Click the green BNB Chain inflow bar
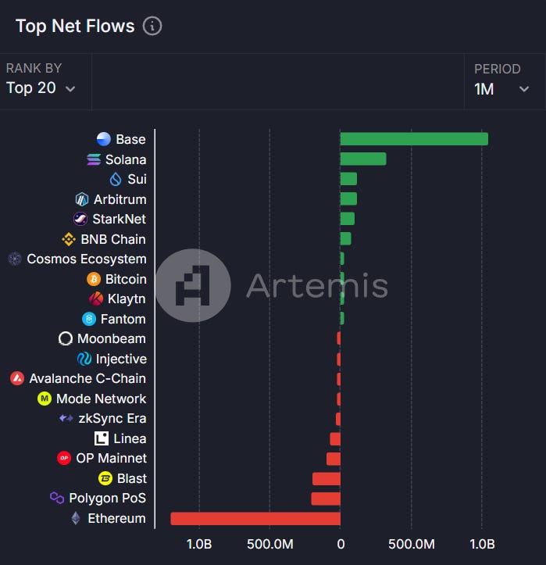The height and width of the screenshot is (565, 546). click(x=346, y=238)
